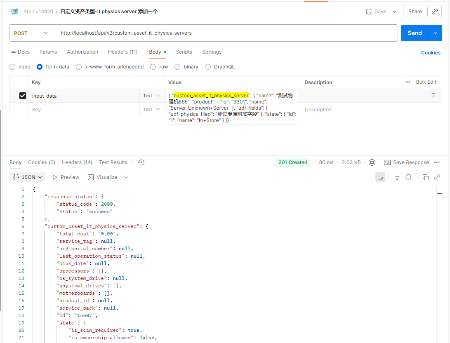Open the Send button dropdown arrow

435,33
